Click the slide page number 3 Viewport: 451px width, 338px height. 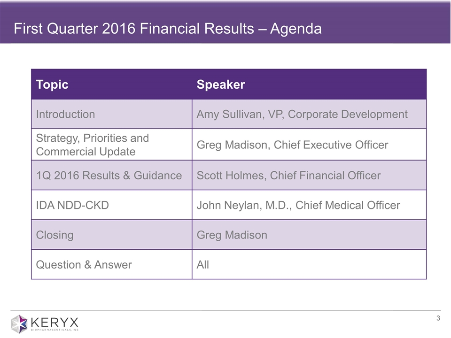(438, 319)
